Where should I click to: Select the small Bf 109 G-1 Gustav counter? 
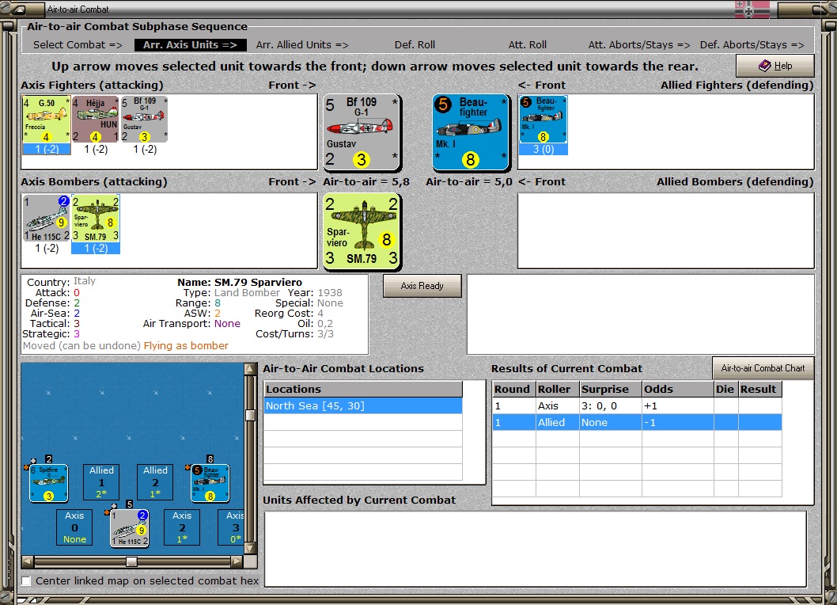[x=144, y=120]
